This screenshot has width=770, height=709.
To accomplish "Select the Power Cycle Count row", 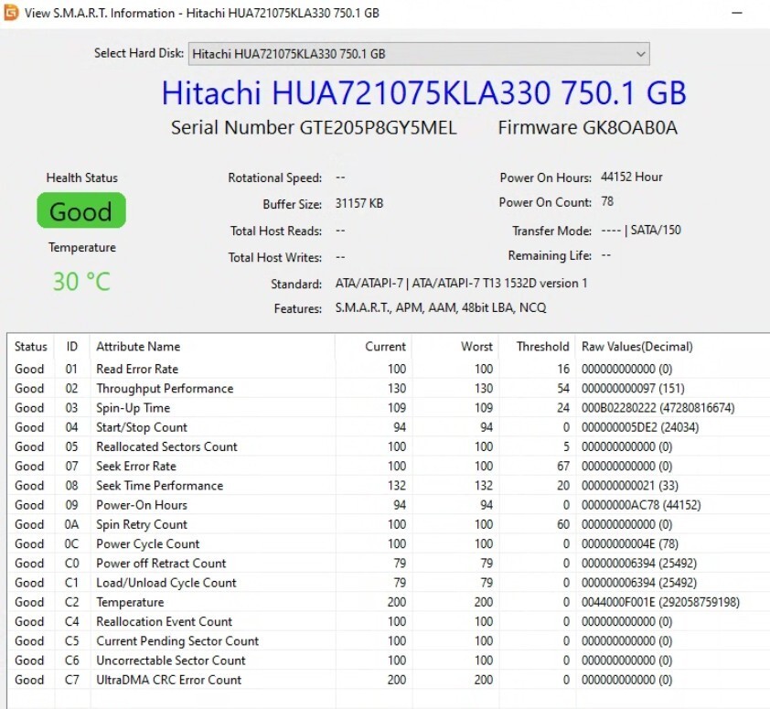I will click(x=389, y=543).
